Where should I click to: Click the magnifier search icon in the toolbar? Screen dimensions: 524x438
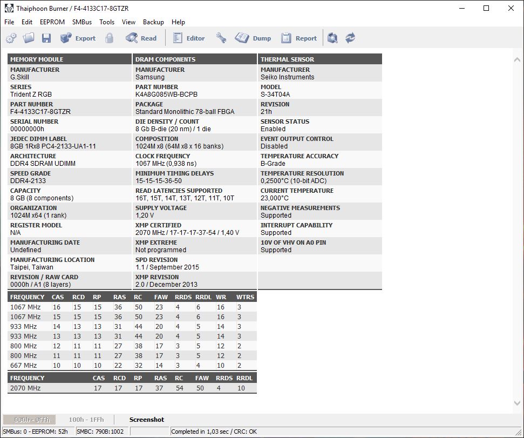point(332,38)
